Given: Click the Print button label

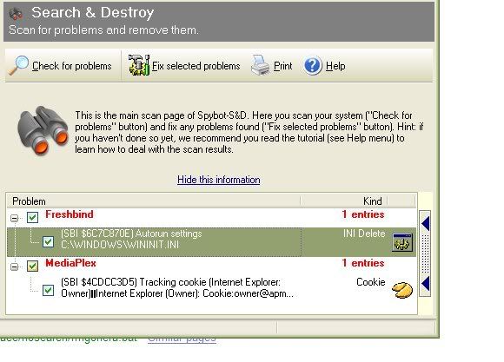Looking at the screenshot, I should (x=283, y=66).
